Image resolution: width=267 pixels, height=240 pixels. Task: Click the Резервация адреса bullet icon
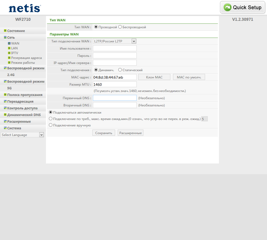9,58
